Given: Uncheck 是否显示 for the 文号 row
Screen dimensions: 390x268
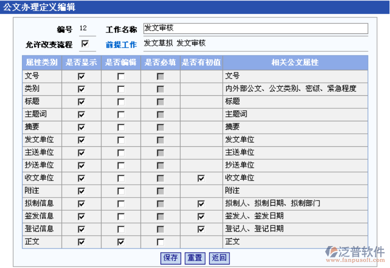Looking at the screenshot, I should (x=81, y=76).
